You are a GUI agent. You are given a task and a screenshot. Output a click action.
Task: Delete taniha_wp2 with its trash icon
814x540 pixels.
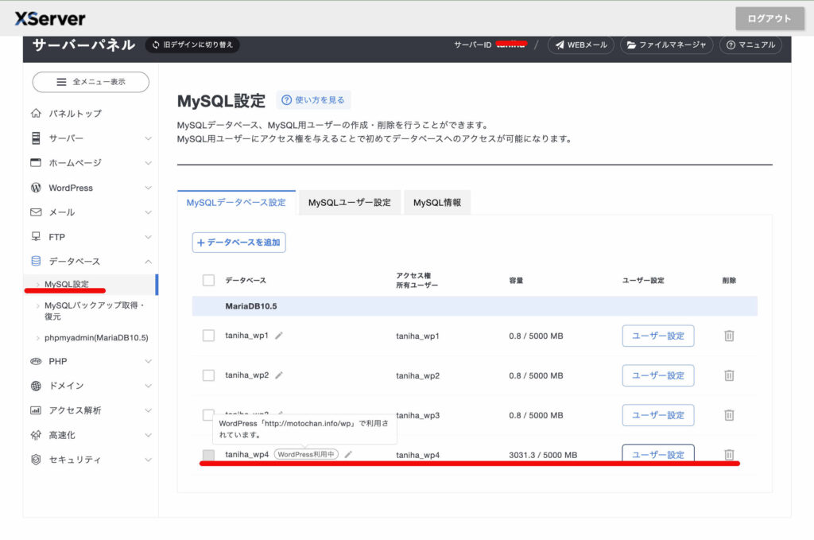pyautogui.click(x=729, y=375)
